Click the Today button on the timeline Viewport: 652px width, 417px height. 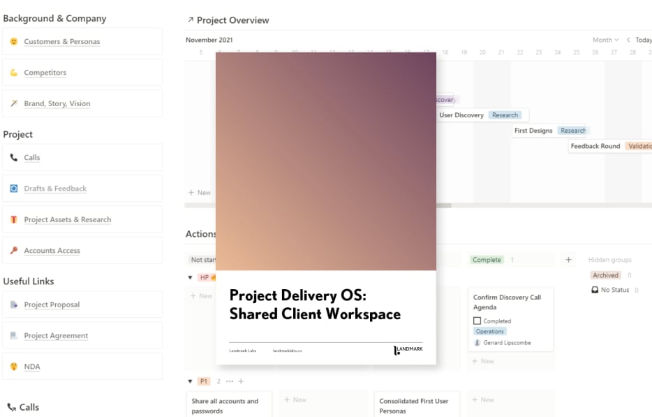pos(643,40)
